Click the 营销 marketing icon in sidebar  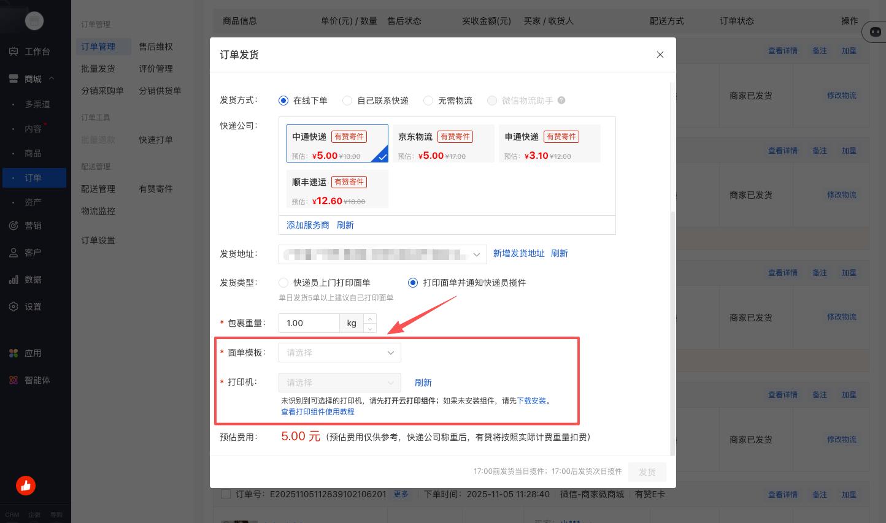coord(13,226)
